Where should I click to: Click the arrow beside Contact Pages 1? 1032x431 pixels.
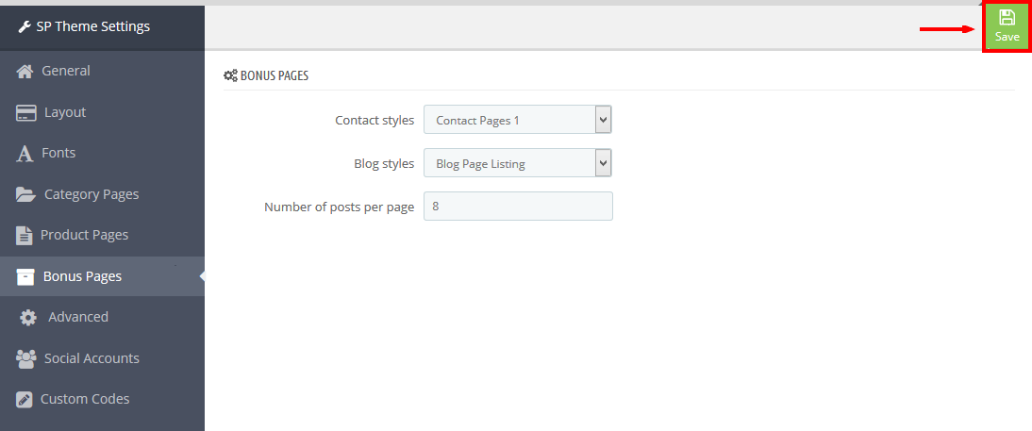pos(604,120)
